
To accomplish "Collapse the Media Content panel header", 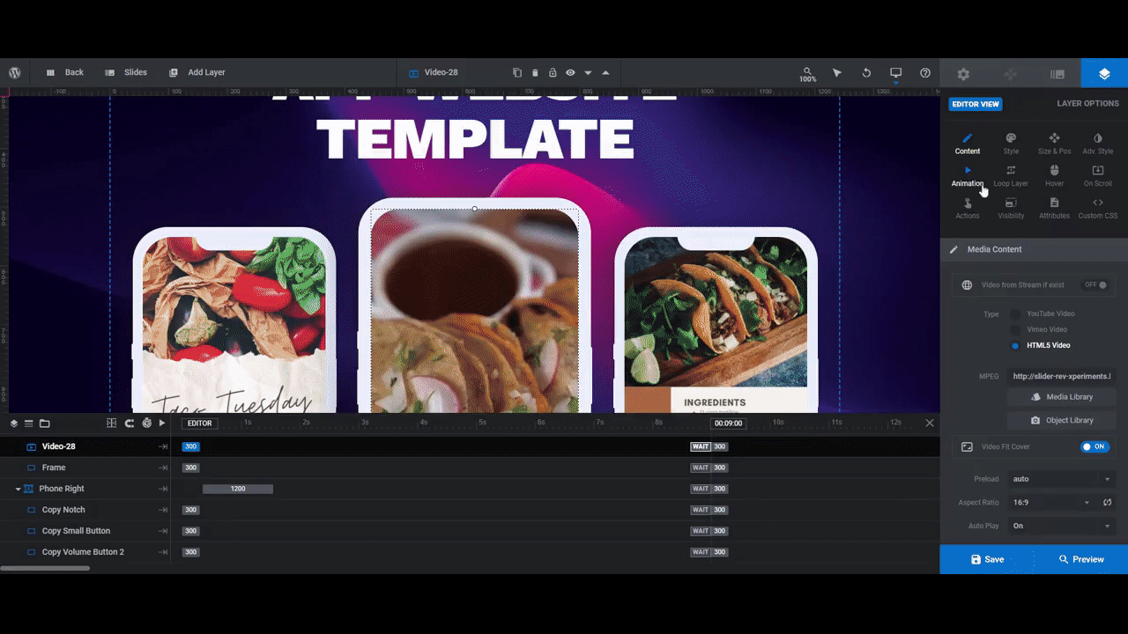I will pos(1034,249).
